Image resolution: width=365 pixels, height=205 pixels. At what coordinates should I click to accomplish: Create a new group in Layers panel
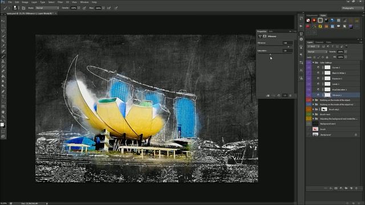tap(346, 188)
